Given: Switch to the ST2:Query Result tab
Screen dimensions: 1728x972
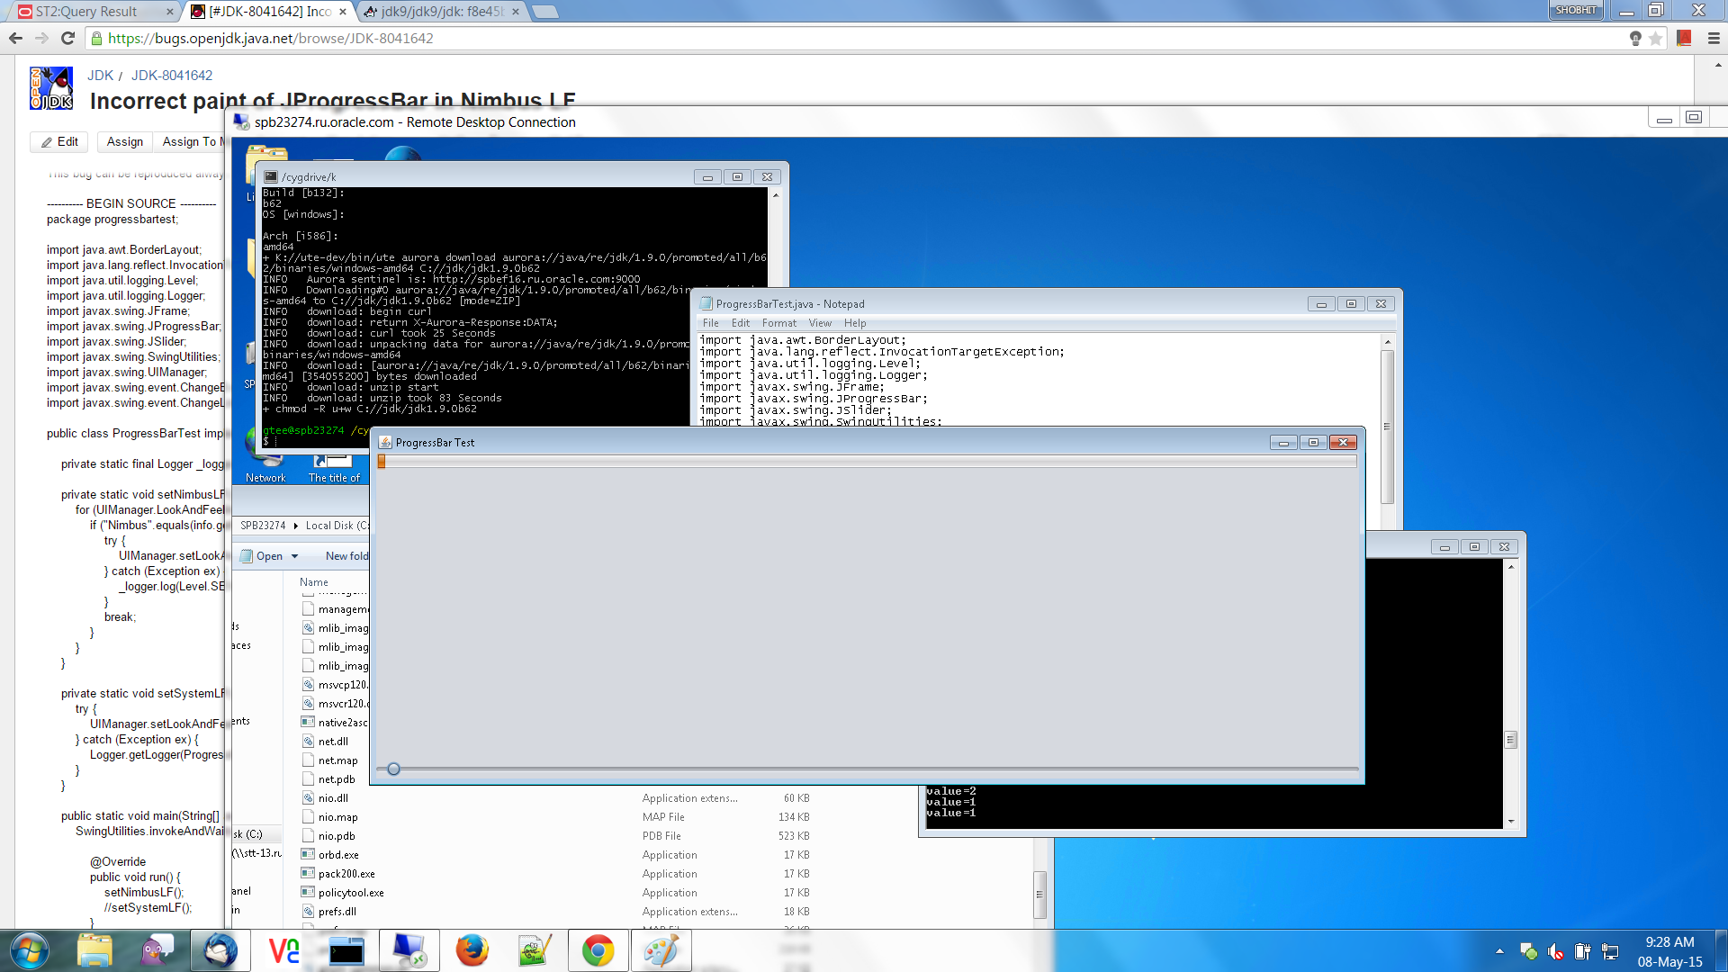Looking at the screenshot, I should [x=86, y=12].
